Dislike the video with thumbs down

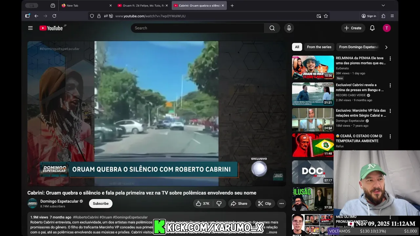click(x=219, y=204)
